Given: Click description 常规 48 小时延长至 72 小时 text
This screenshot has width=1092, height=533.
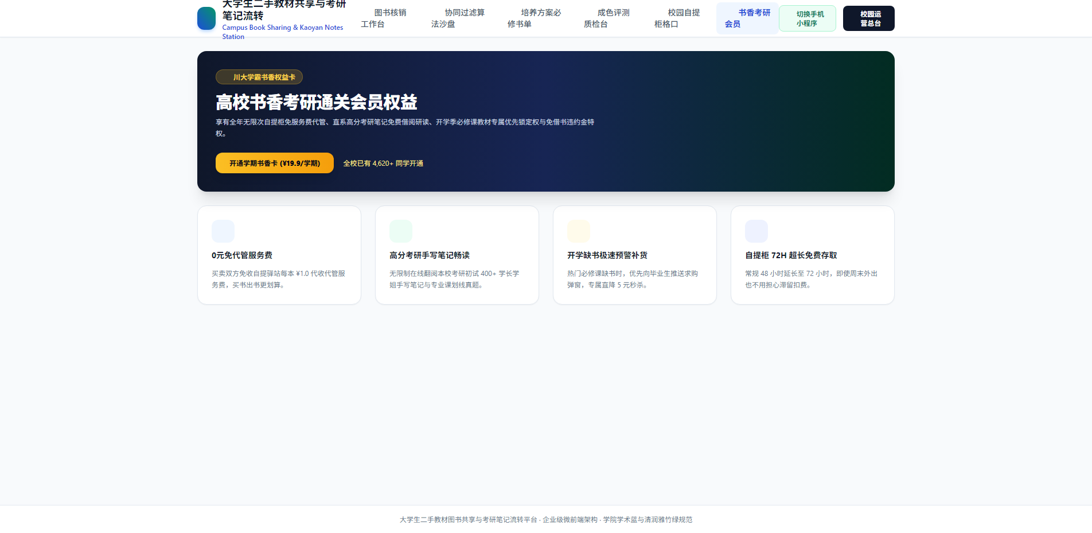Looking at the screenshot, I should coord(812,279).
